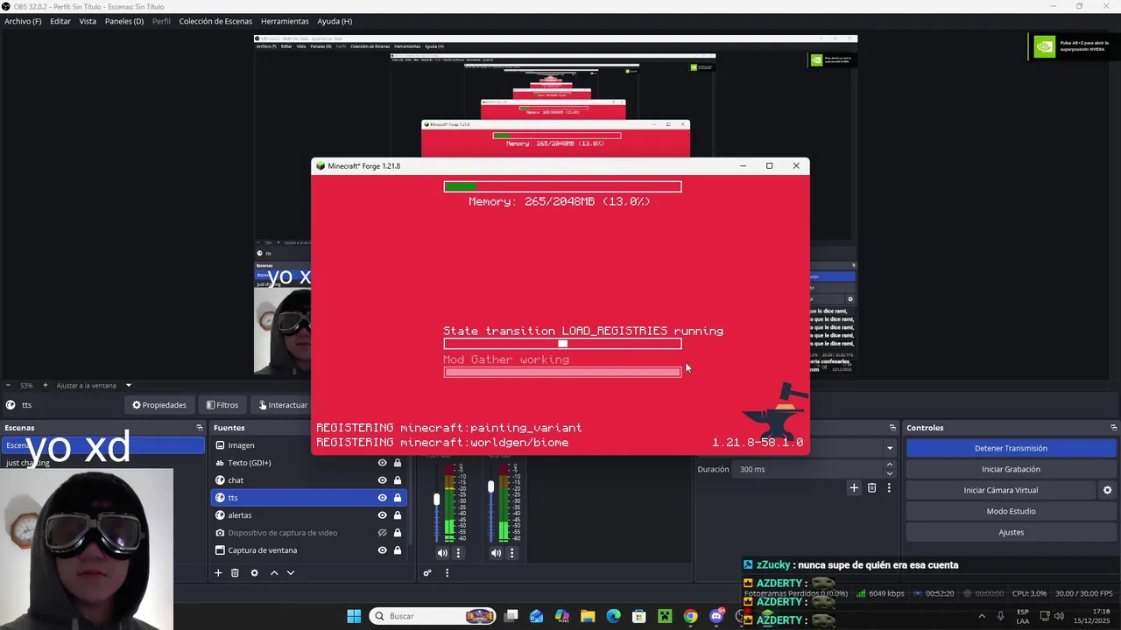Screen dimensions: 1121x630
Task: Hide the Captura de ventana source
Action: 382,550
